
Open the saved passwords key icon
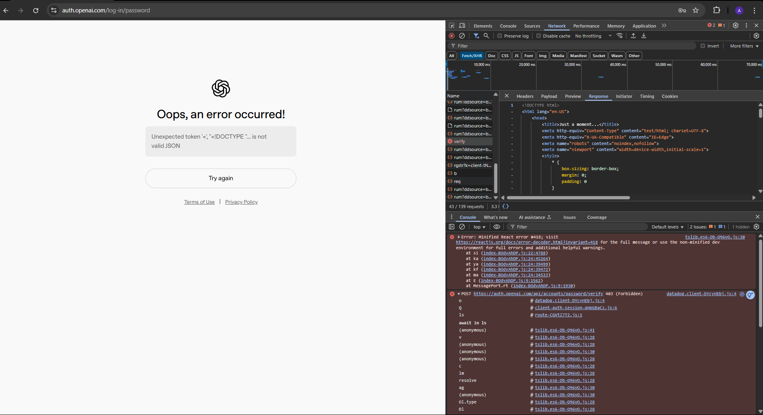pyautogui.click(x=682, y=10)
